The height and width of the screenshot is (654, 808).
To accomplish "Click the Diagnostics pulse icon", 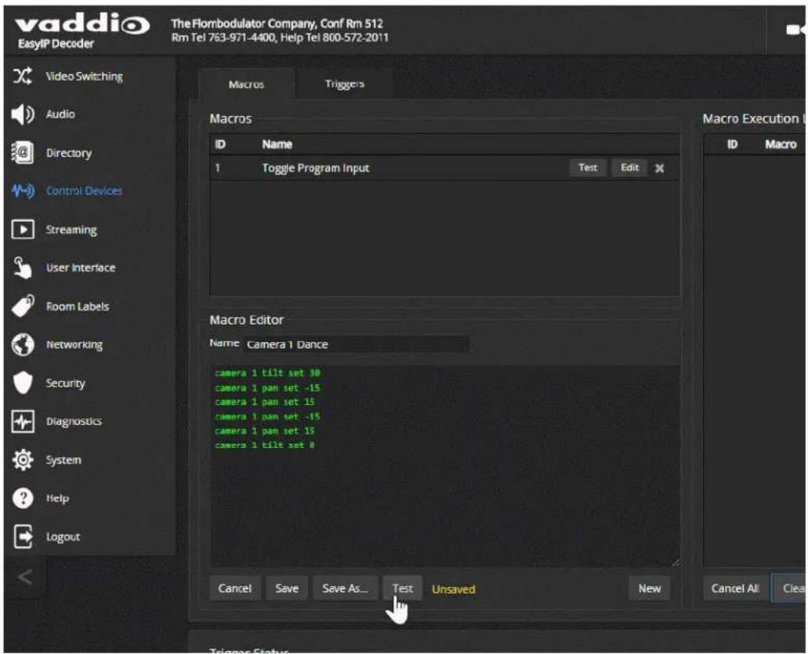I will coord(23,421).
